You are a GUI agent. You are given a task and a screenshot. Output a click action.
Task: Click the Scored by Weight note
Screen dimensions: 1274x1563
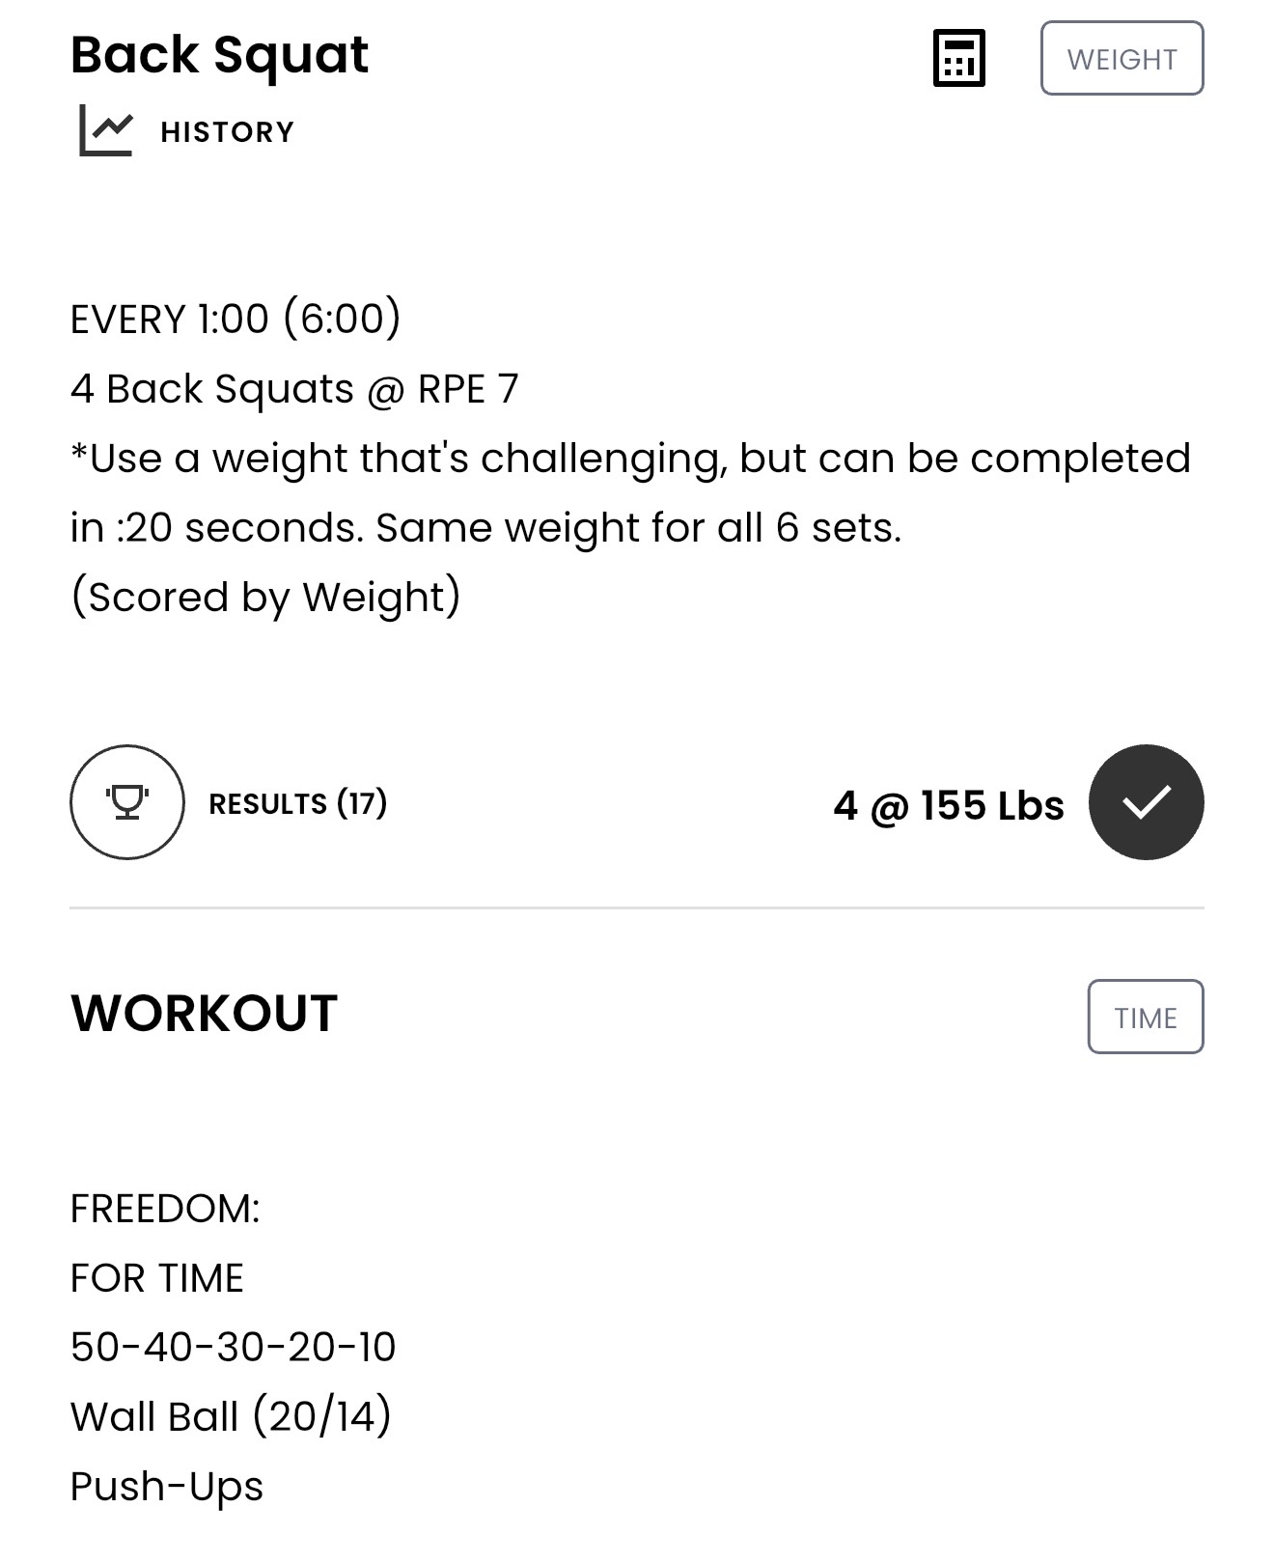click(x=265, y=597)
